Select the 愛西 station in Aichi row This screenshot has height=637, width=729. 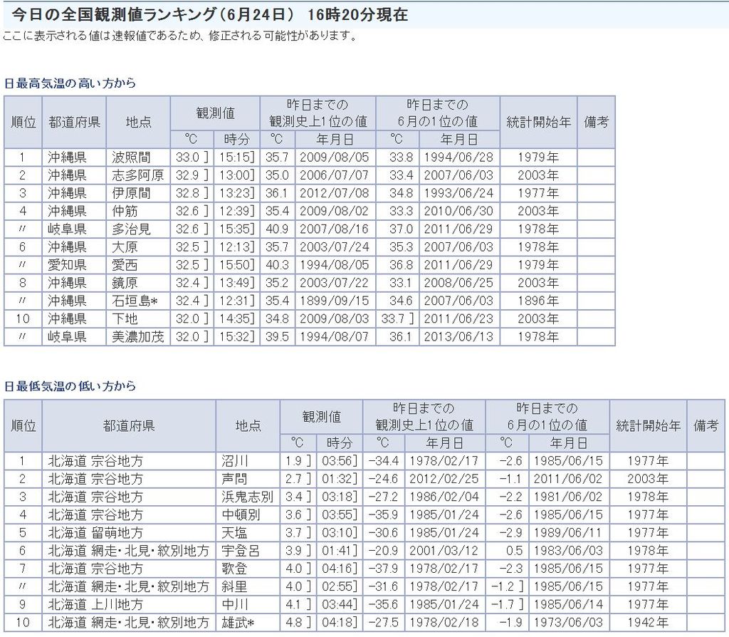[125, 265]
